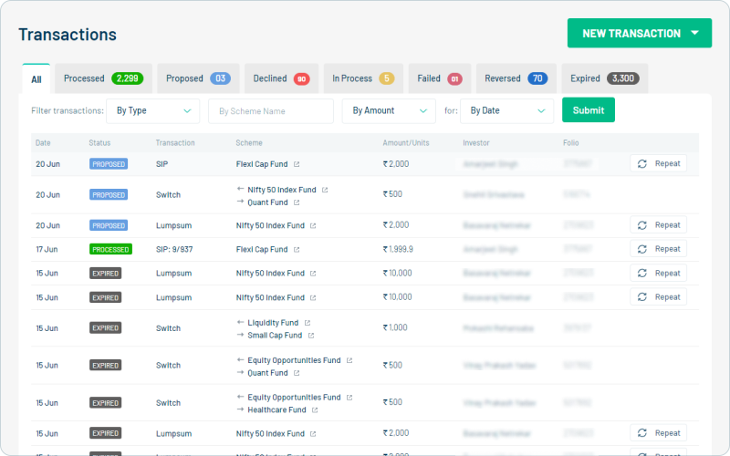Open external link icon beside Healthcare Fund

click(315, 410)
